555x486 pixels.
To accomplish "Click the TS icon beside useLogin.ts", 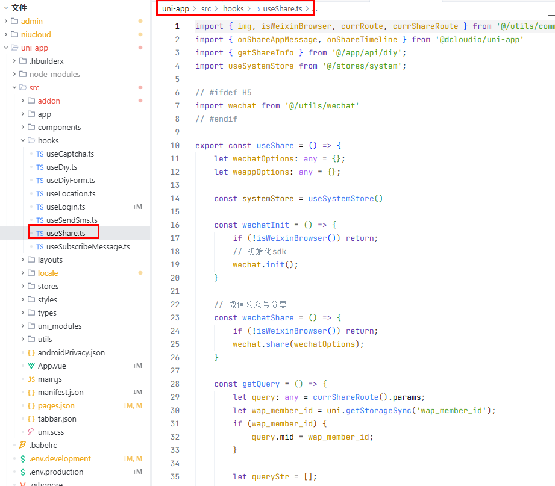I will (x=40, y=207).
